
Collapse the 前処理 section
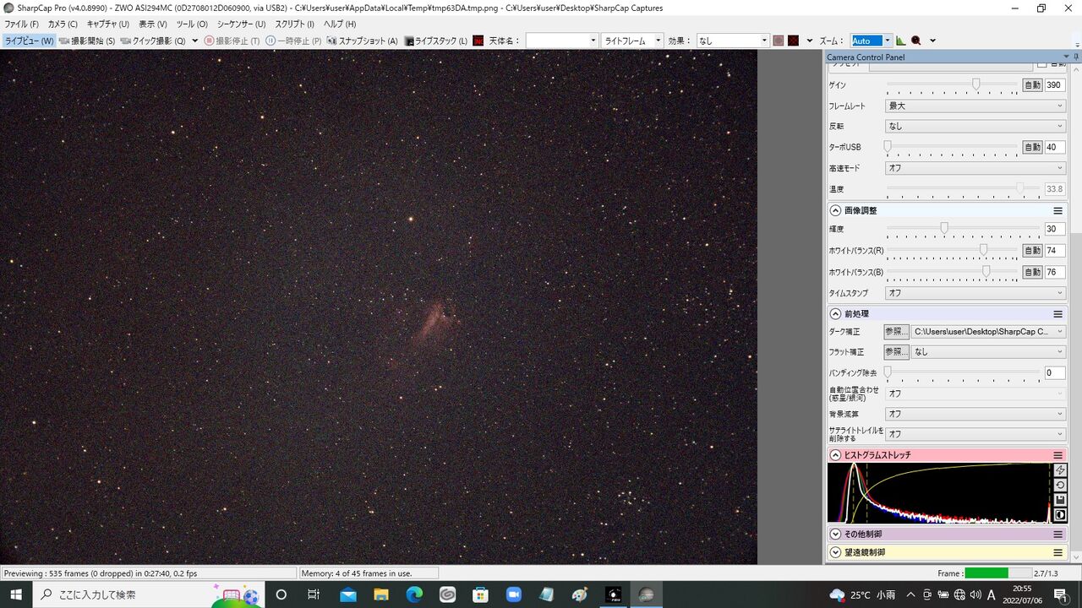[835, 313]
